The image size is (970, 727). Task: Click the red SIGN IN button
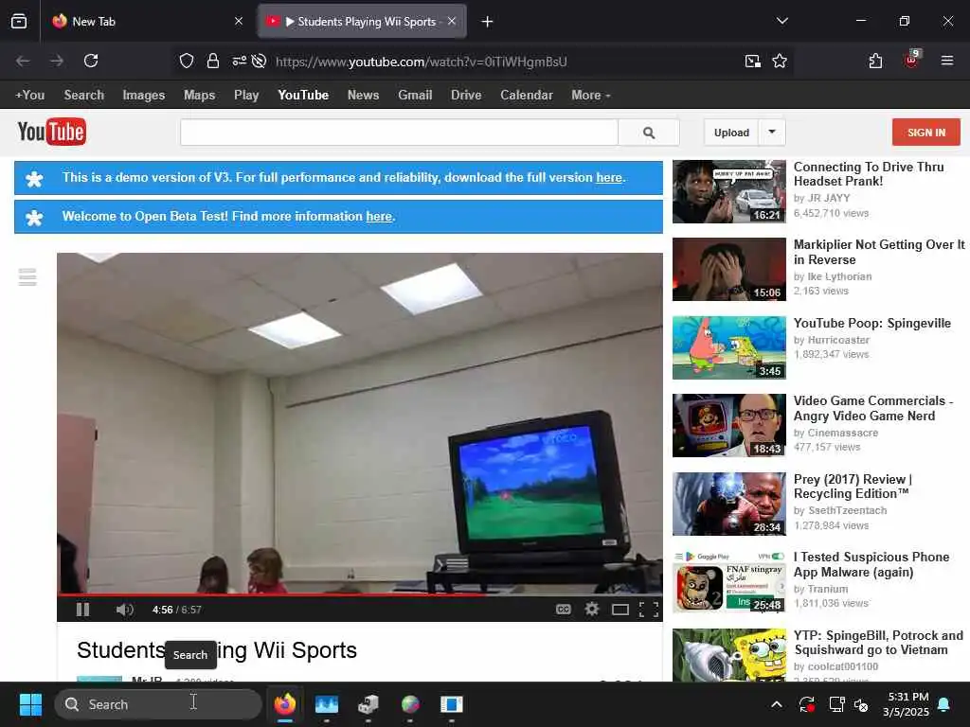coord(926,133)
